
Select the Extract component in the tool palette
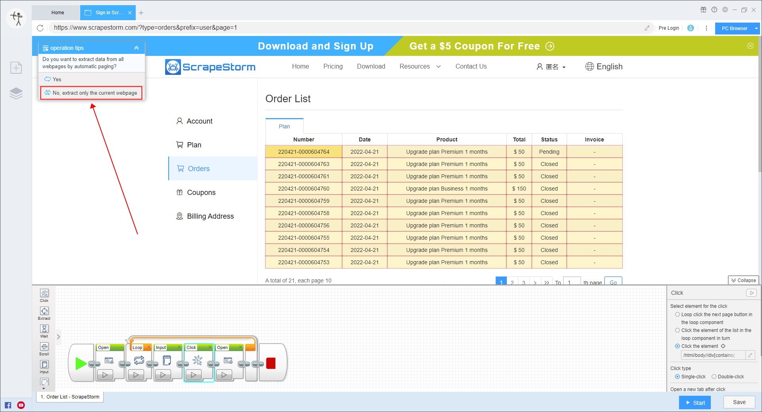click(44, 313)
